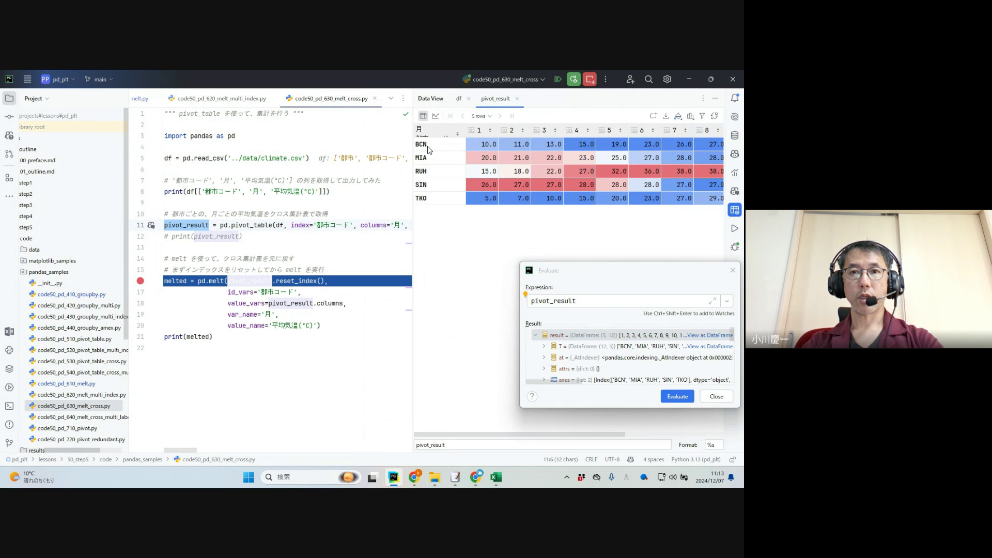Viewport: 992px width, 558px height.
Task: Open Notifications bell in right sidebar
Action: (x=734, y=98)
